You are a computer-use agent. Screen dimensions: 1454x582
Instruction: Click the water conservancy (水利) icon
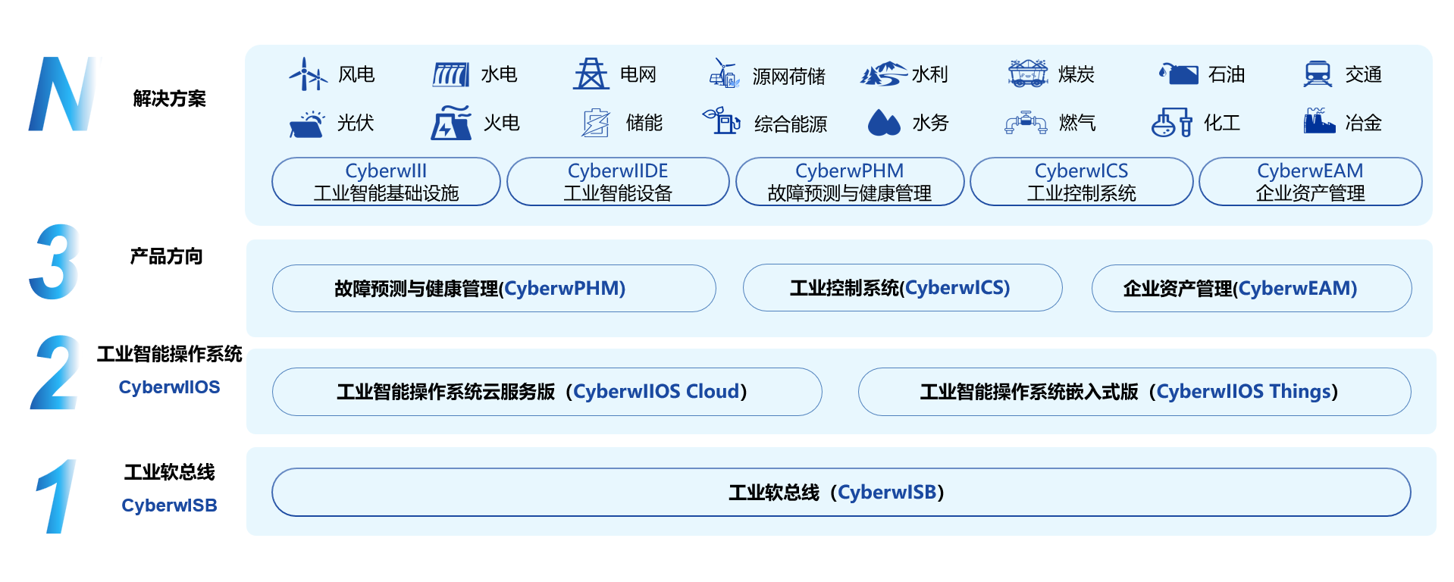[x=884, y=74]
